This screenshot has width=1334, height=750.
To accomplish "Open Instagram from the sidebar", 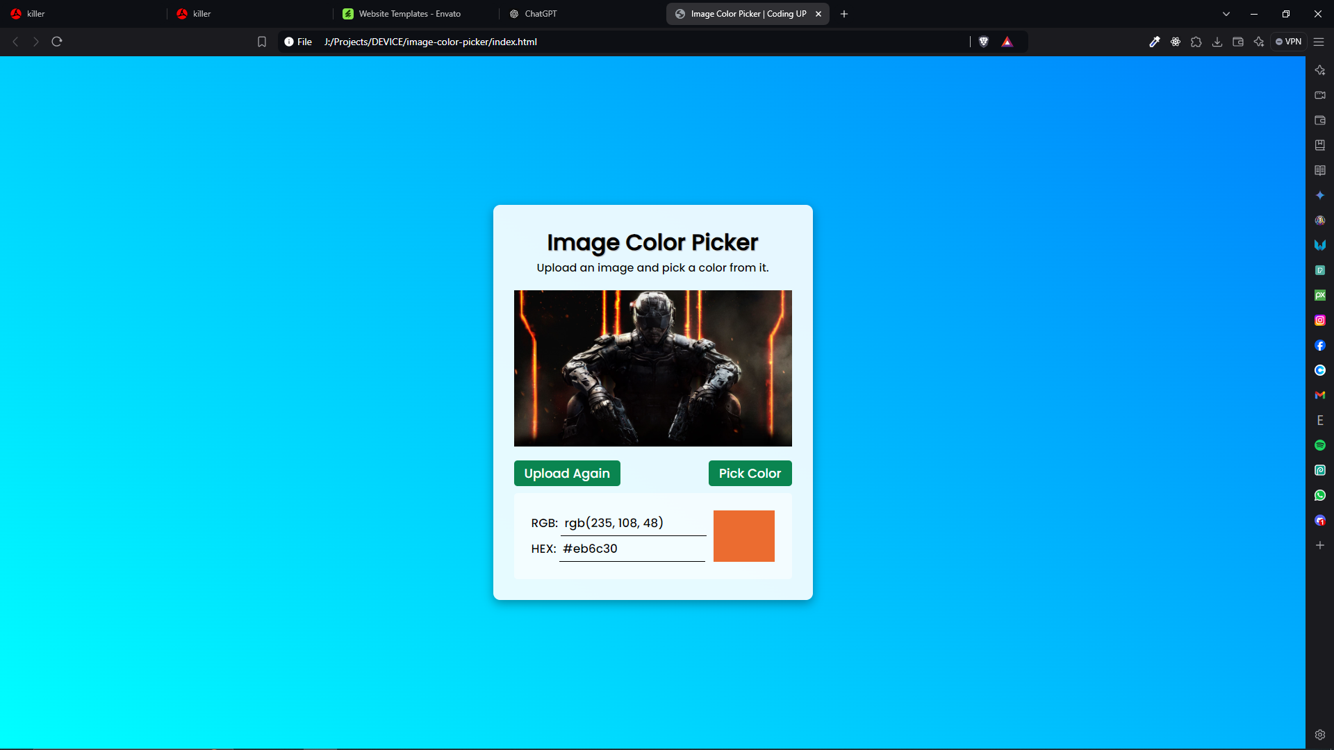I will (1320, 320).
